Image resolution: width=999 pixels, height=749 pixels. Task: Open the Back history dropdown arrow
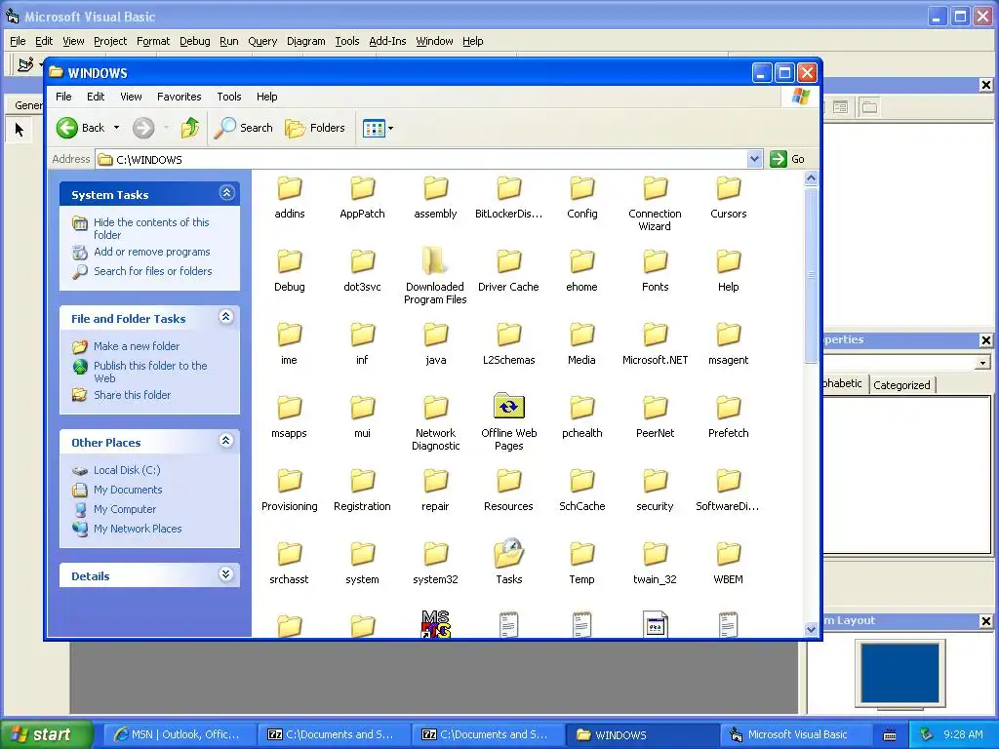[x=117, y=128]
